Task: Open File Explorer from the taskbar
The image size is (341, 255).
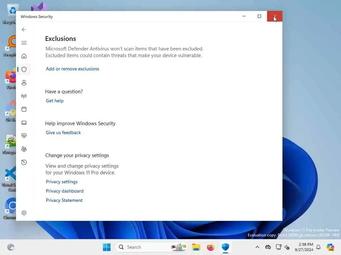Action: (x=196, y=247)
